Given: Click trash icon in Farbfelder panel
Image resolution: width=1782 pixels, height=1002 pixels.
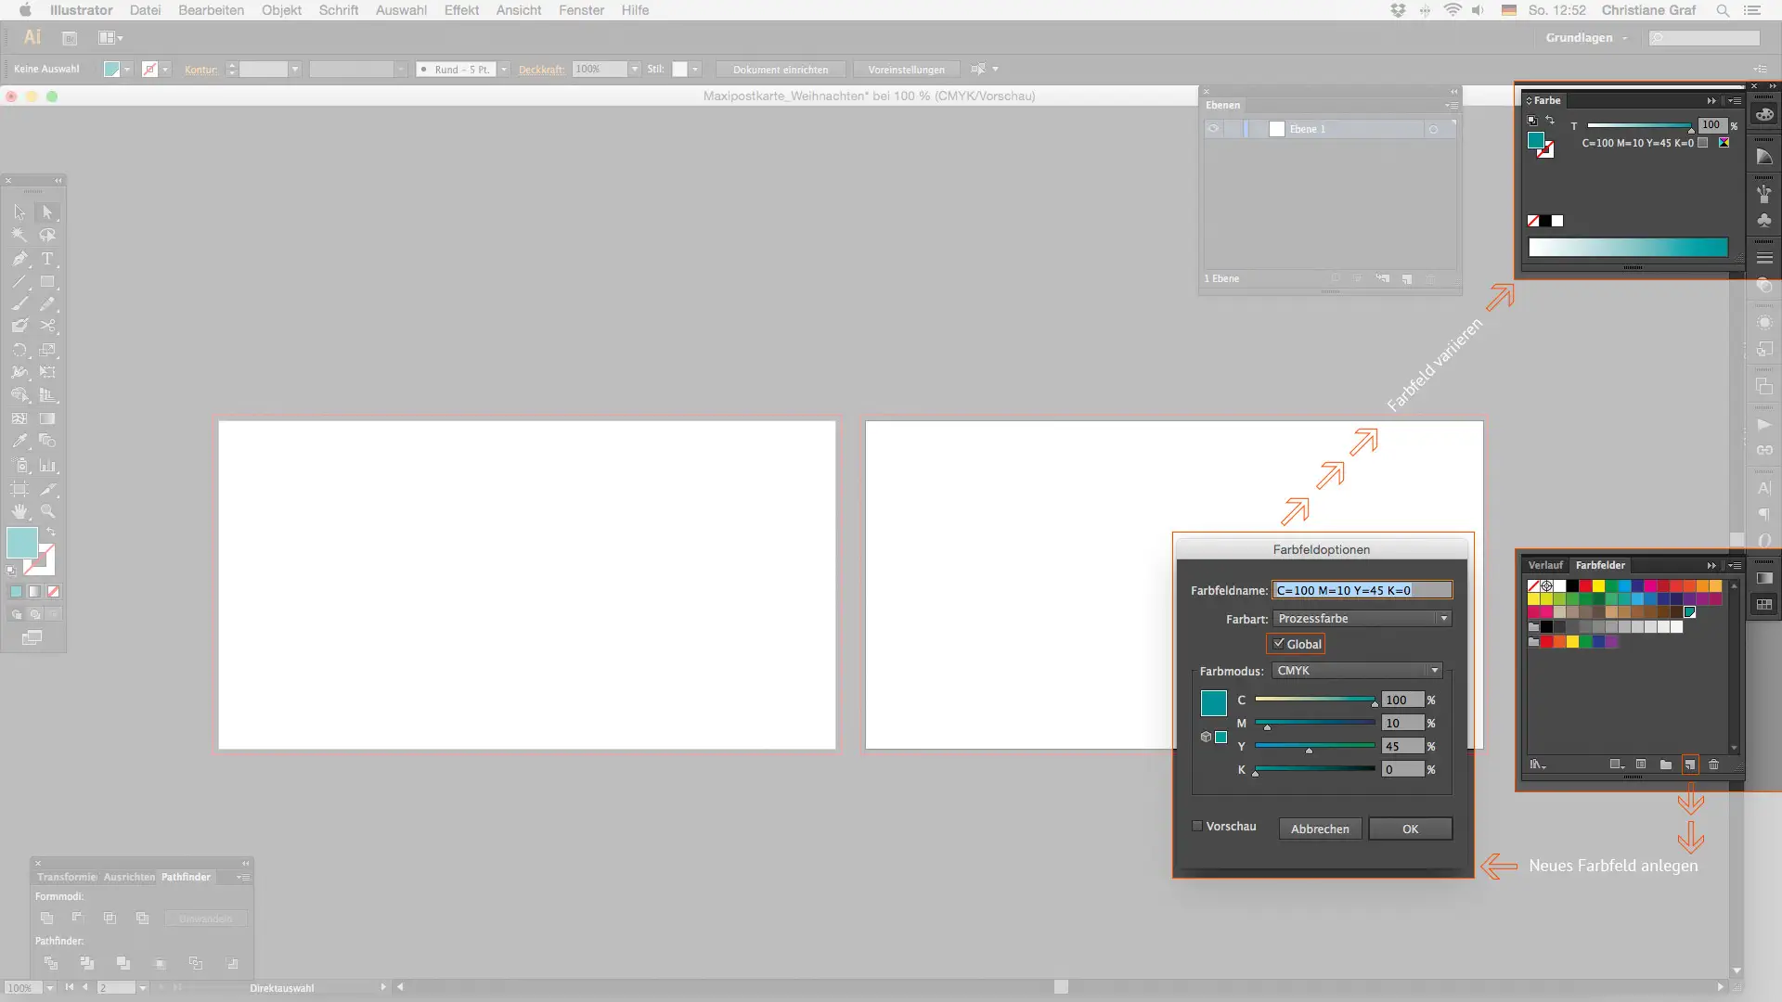Looking at the screenshot, I should click(1713, 764).
